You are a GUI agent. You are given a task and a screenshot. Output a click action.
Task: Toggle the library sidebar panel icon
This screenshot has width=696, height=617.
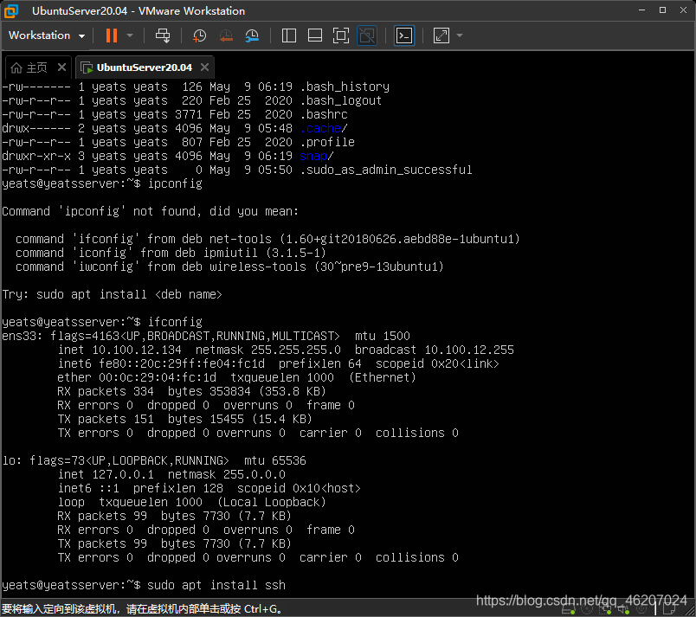[289, 35]
